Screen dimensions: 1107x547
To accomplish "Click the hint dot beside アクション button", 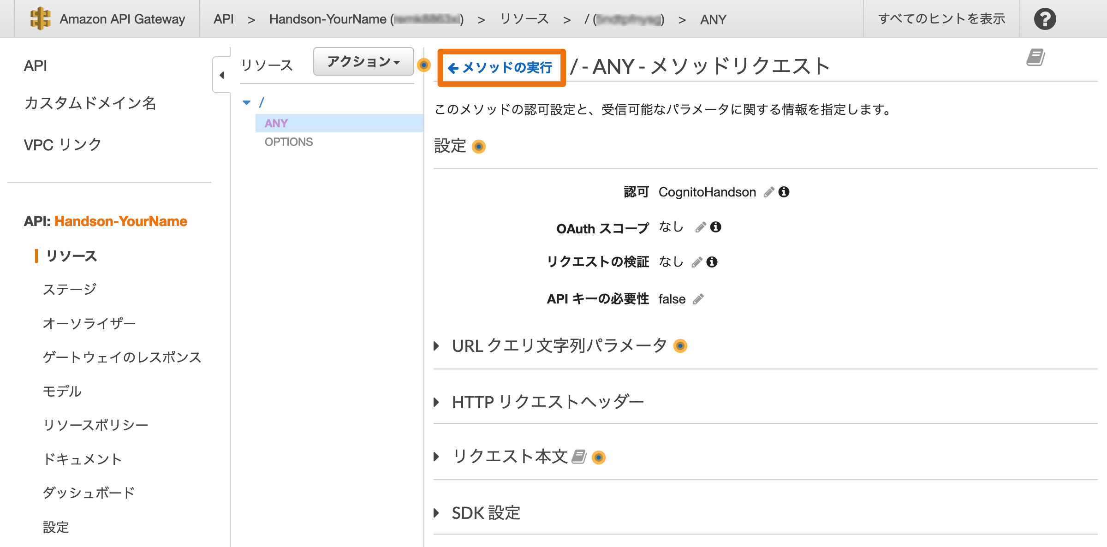I will (x=423, y=65).
